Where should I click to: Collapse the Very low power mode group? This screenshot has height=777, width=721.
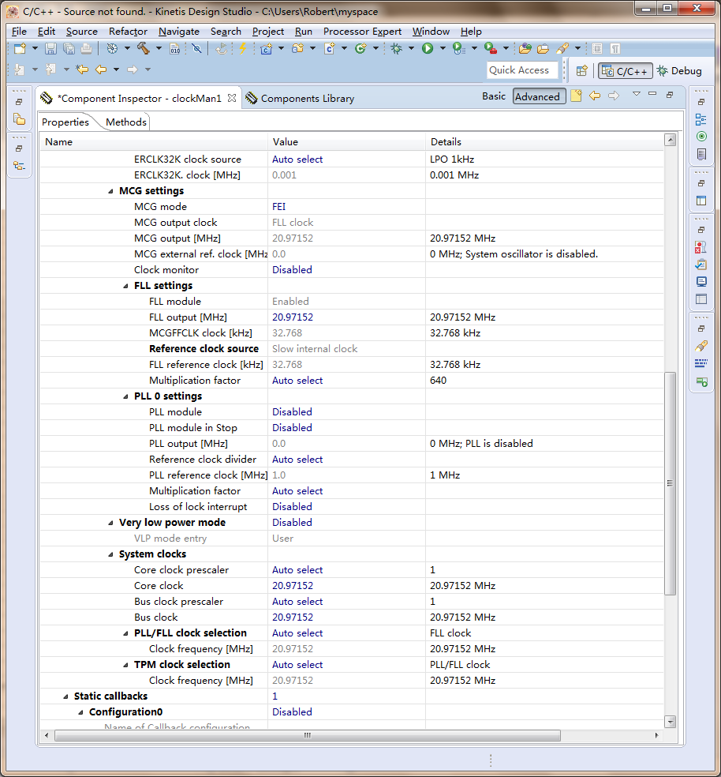111,523
